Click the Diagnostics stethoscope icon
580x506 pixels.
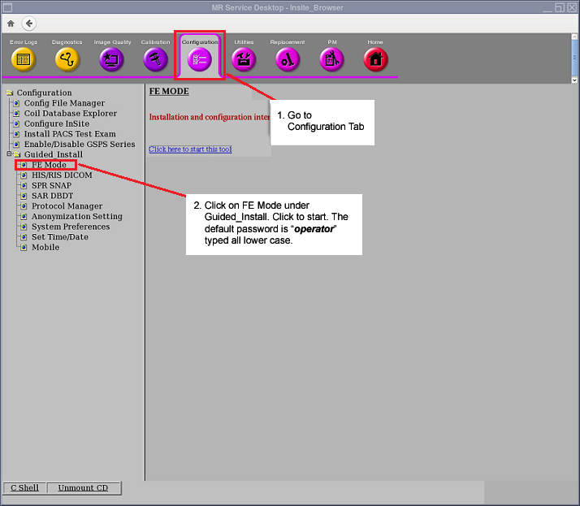coord(67,59)
